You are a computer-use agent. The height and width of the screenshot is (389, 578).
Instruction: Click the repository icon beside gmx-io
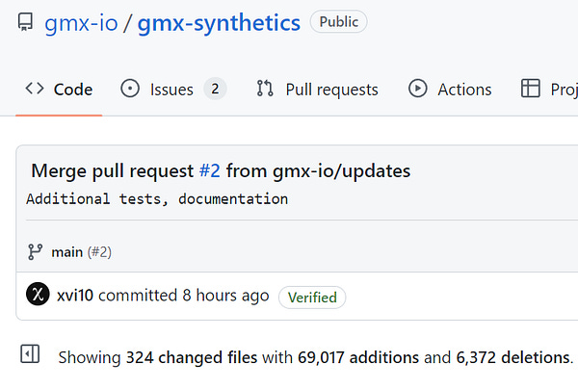25,22
